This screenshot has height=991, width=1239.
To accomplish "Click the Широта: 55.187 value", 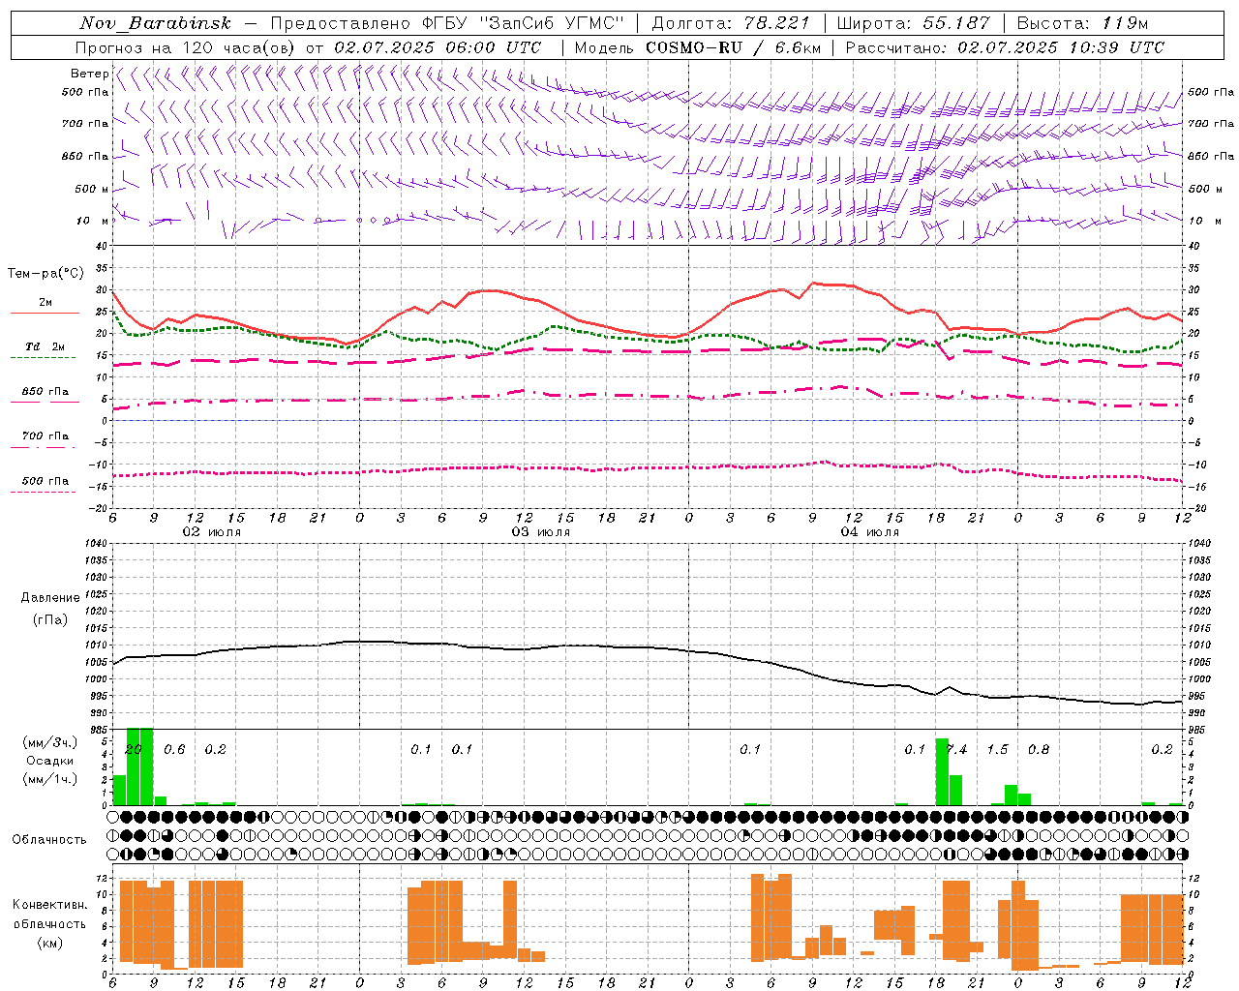I will pyautogui.click(x=913, y=23).
